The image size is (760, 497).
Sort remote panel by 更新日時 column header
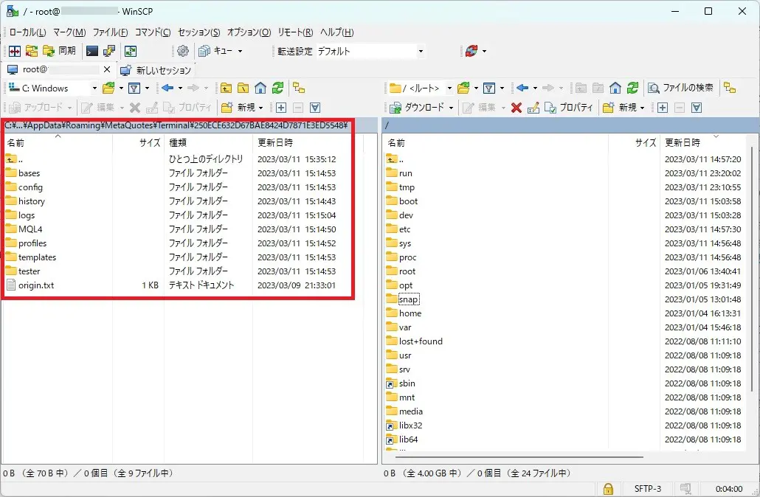(683, 142)
